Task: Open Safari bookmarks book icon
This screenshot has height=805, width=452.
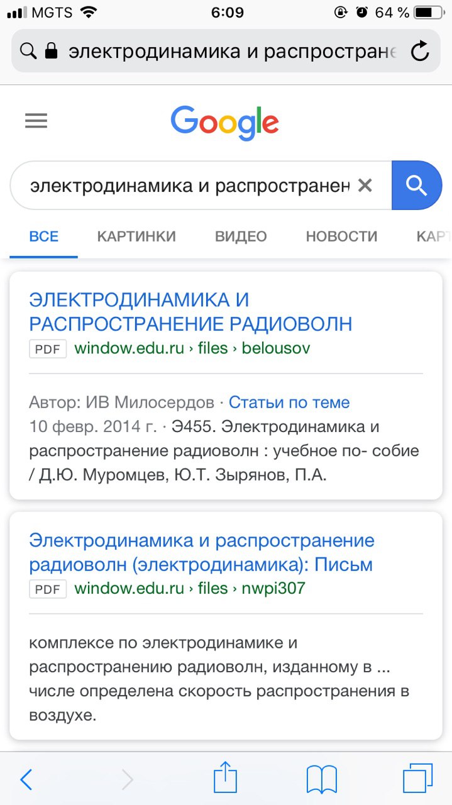Action: point(321,780)
